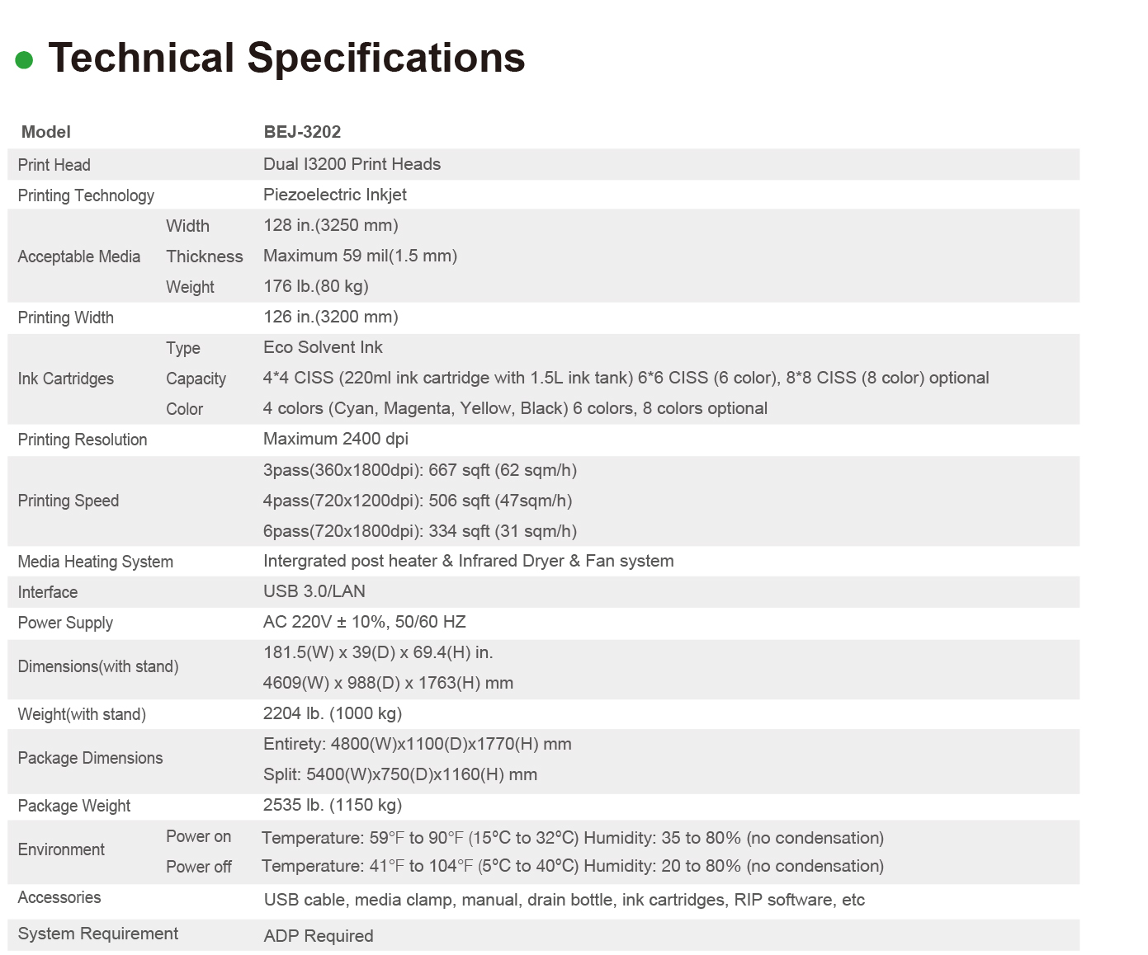Click the USB 3.0/LAN interface value
Screen dimensions: 1148x955
click(314, 591)
